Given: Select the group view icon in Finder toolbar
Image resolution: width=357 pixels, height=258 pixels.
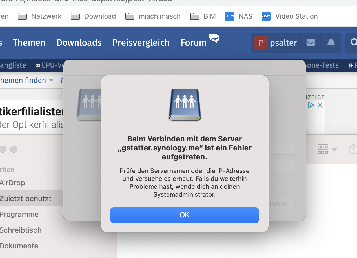Looking at the screenshot, I should (x=323, y=149).
